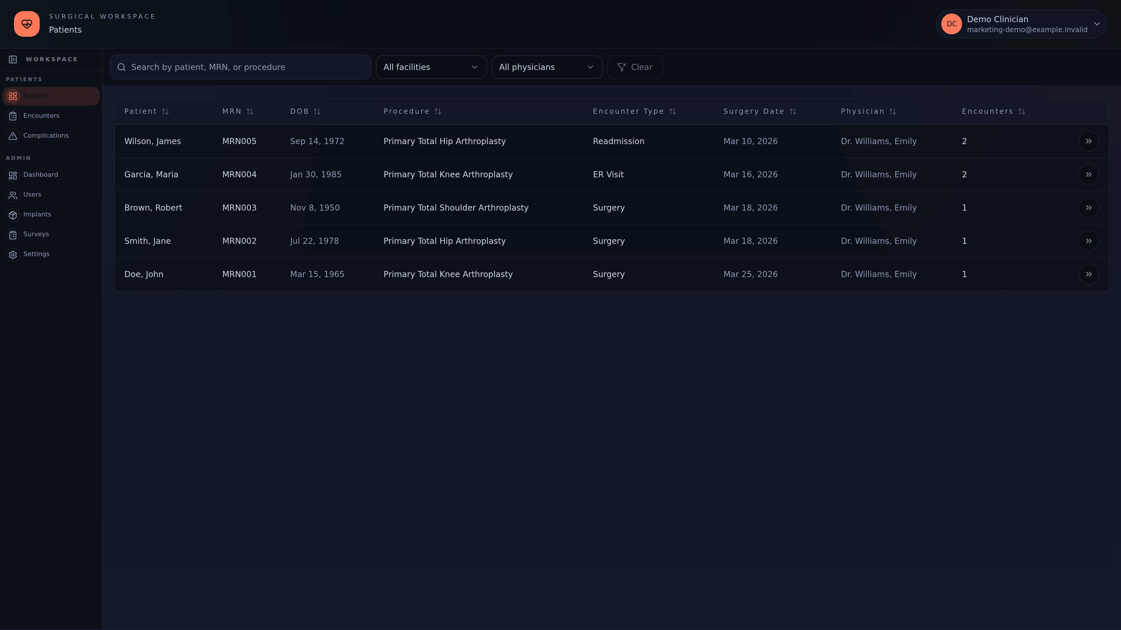Sort by DOB column arrows
The height and width of the screenshot is (630, 1121).
pos(317,112)
